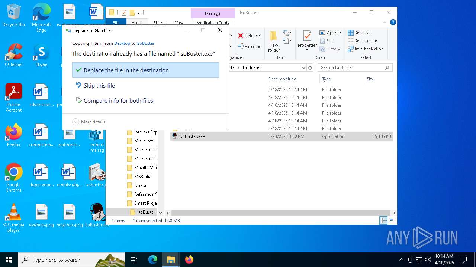Screen dimensions: 476x267
Task: Open Customize Quick Access Toolbar dropdown
Action: point(139,13)
